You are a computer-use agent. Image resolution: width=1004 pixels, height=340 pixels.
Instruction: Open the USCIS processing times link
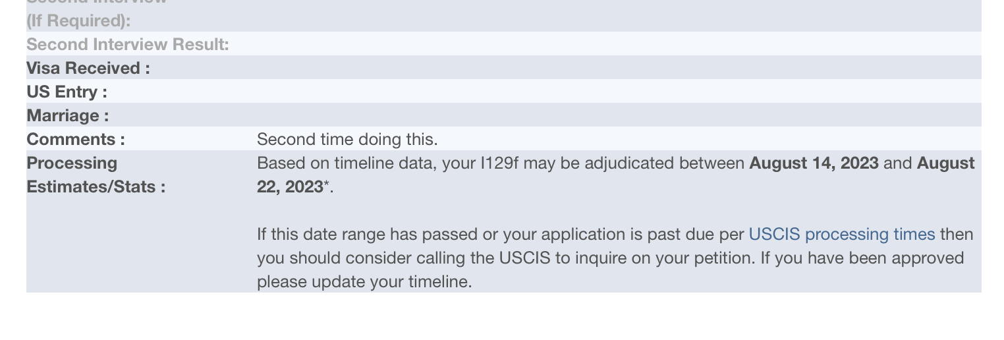pyautogui.click(x=841, y=235)
